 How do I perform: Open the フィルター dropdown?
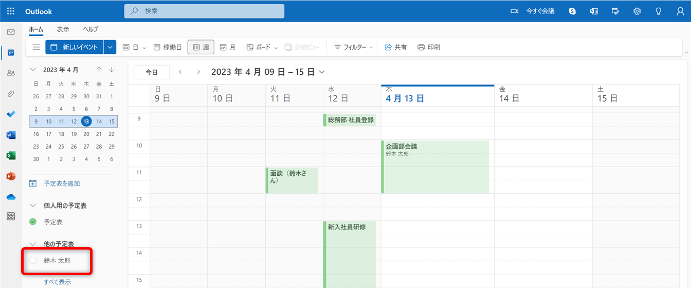pos(350,47)
